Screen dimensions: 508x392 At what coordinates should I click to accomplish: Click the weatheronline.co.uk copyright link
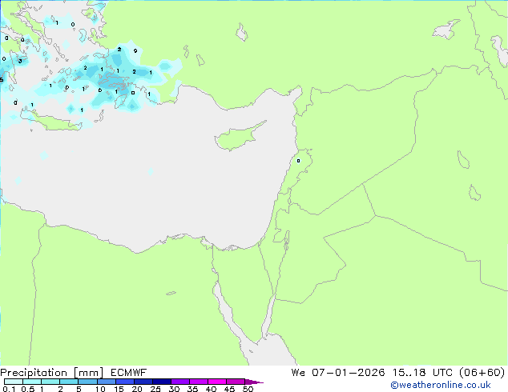pyautogui.click(x=441, y=385)
